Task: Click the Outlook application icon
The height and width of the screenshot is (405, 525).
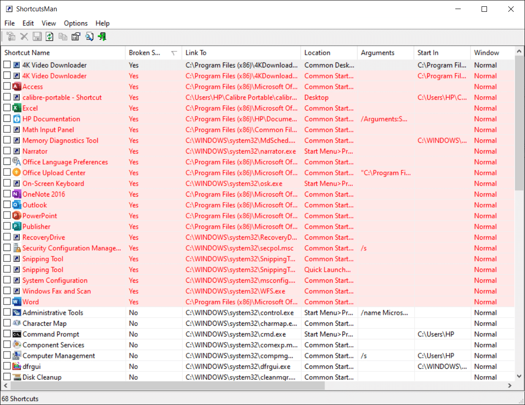Action: point(16,205)
